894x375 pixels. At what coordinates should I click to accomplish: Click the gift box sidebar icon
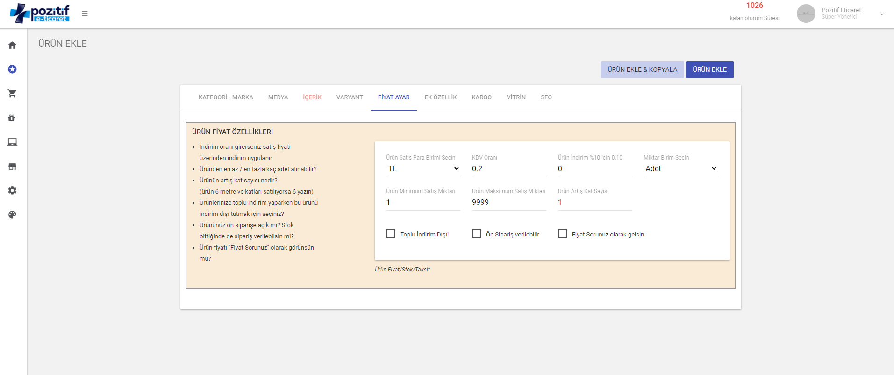pos(12,118)
